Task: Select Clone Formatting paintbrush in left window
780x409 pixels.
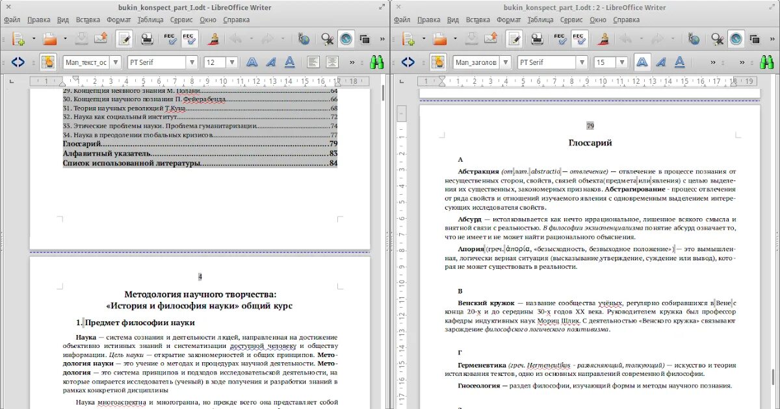Action: point(213,39)
